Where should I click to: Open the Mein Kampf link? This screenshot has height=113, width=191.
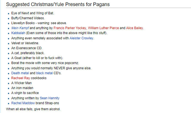[20, 28]
